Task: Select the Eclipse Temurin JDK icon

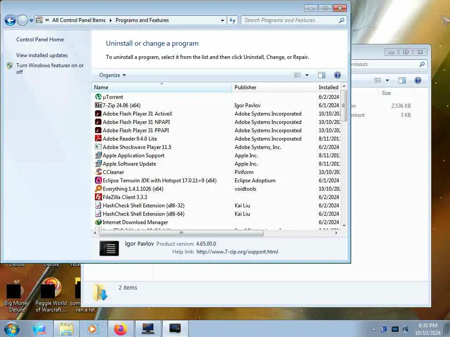Action: (98, 180)
